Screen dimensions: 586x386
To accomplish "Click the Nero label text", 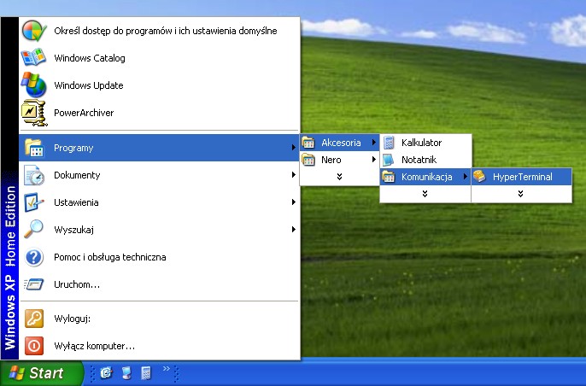I will pyautogui.click(x=331, y=160).
